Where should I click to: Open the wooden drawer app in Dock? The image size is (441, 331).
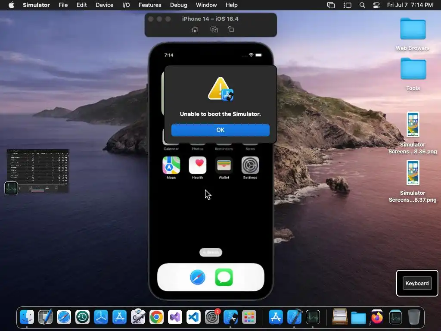pos(340,317)
